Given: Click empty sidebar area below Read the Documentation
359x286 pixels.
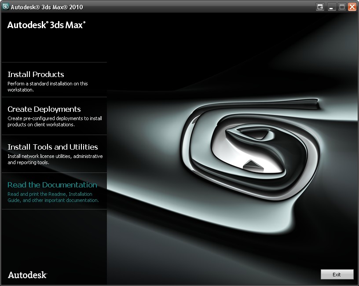Looking at the screenshot, I should tap(54, 238).
